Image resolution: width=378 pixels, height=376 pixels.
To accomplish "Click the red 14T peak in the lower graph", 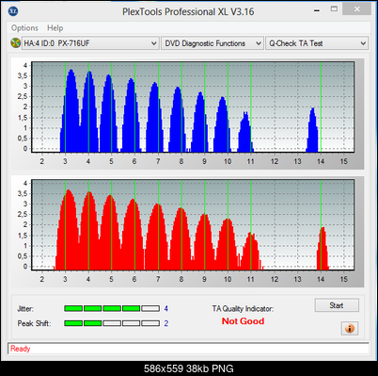I will click(323, 249).
